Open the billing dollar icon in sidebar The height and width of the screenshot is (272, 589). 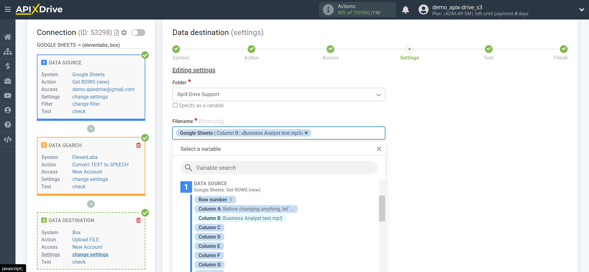tap(8, 66)
